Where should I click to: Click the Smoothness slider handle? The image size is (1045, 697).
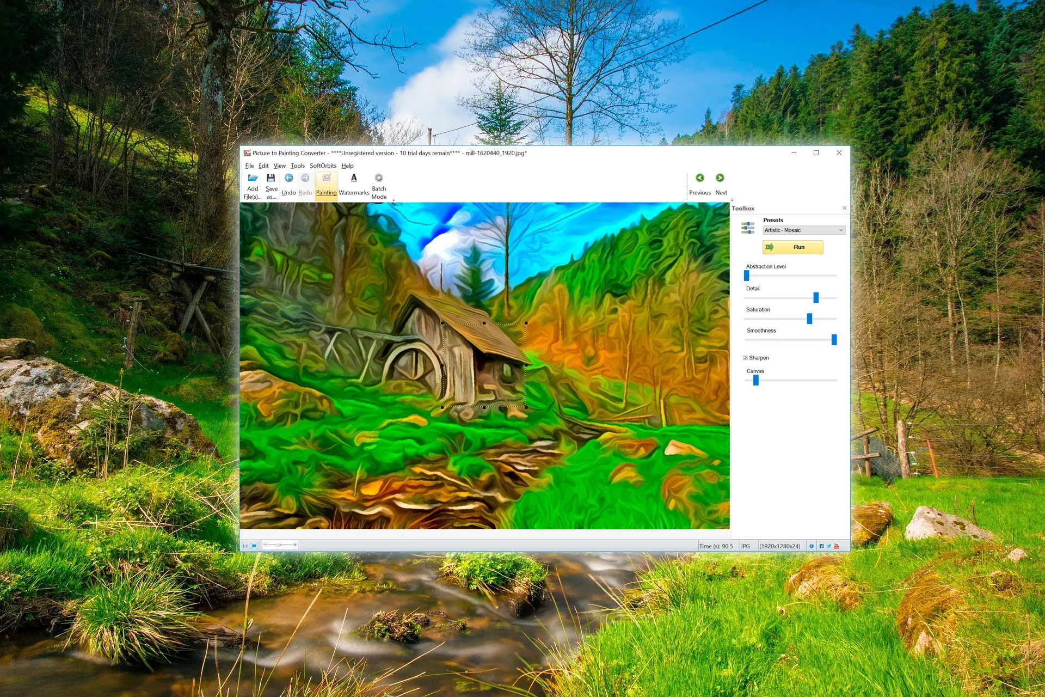click(x=834, y=339)
